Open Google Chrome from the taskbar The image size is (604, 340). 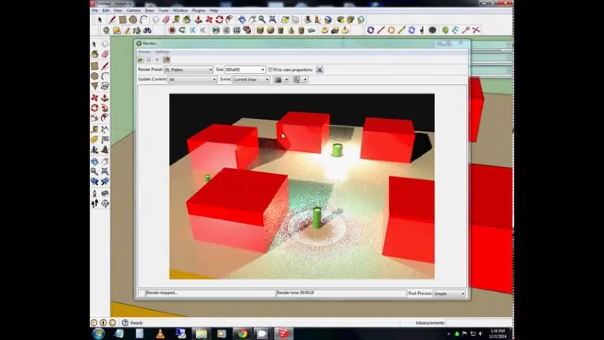(x=242, y=333)
